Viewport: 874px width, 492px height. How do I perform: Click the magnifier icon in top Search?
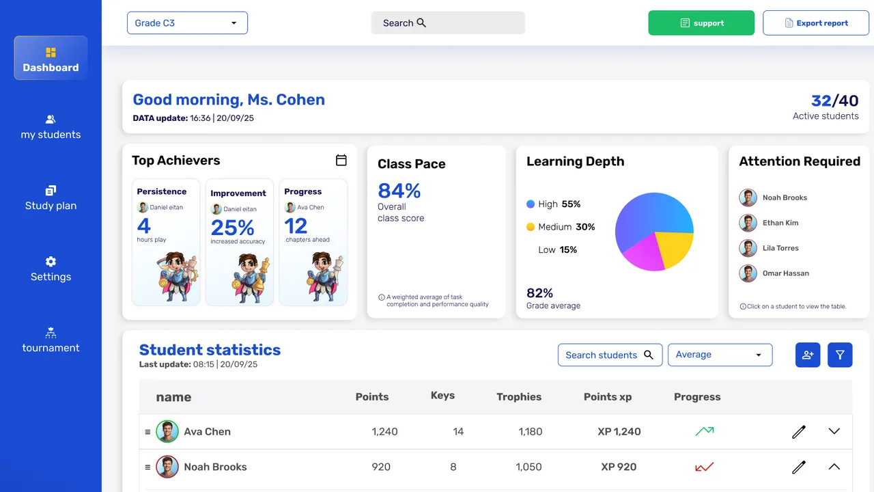click(x=421, y=23)
